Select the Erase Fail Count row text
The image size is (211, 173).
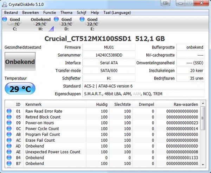(x=40, y=140)
